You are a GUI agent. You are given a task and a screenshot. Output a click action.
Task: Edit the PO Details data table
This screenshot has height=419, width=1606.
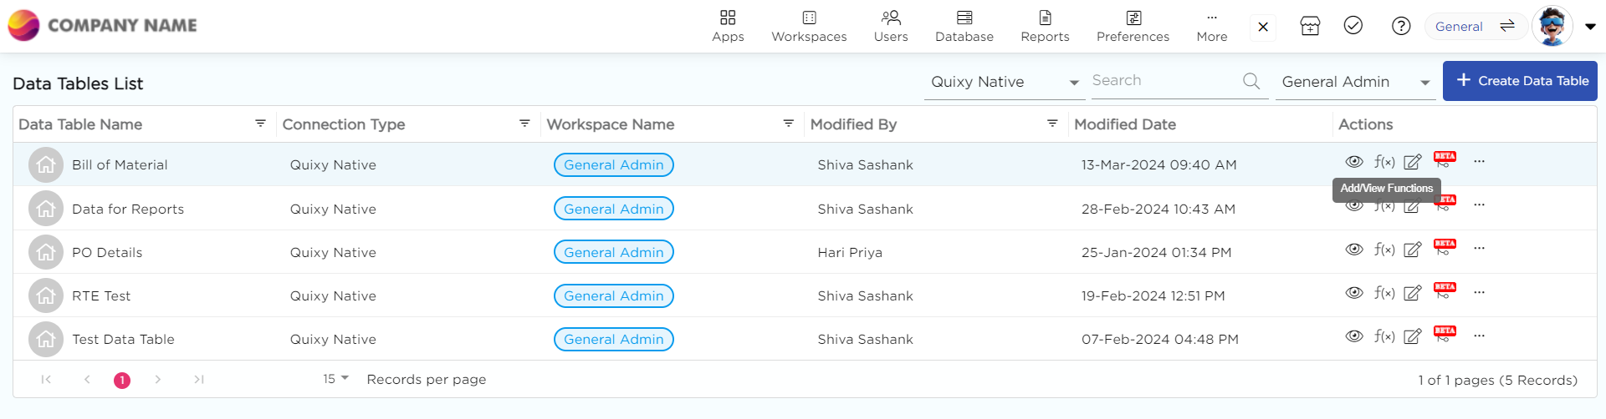coord(1413,249)
